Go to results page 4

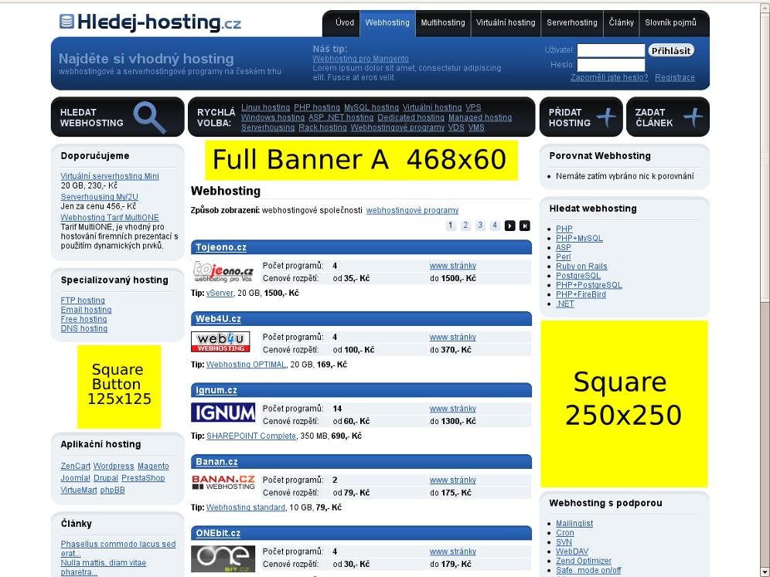[x=495, y=226]
